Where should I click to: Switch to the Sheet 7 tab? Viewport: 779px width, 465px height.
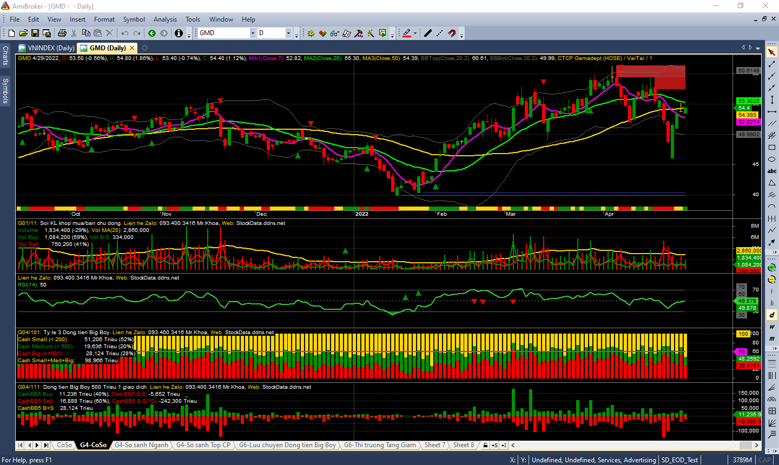pos(435,445)
